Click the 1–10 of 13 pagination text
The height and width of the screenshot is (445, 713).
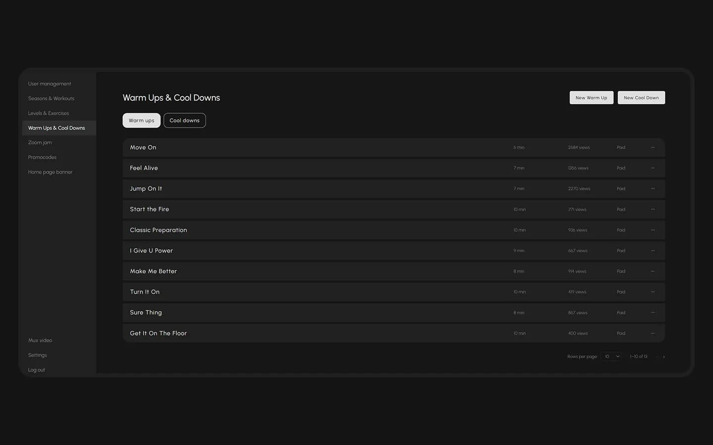point(639,356)
